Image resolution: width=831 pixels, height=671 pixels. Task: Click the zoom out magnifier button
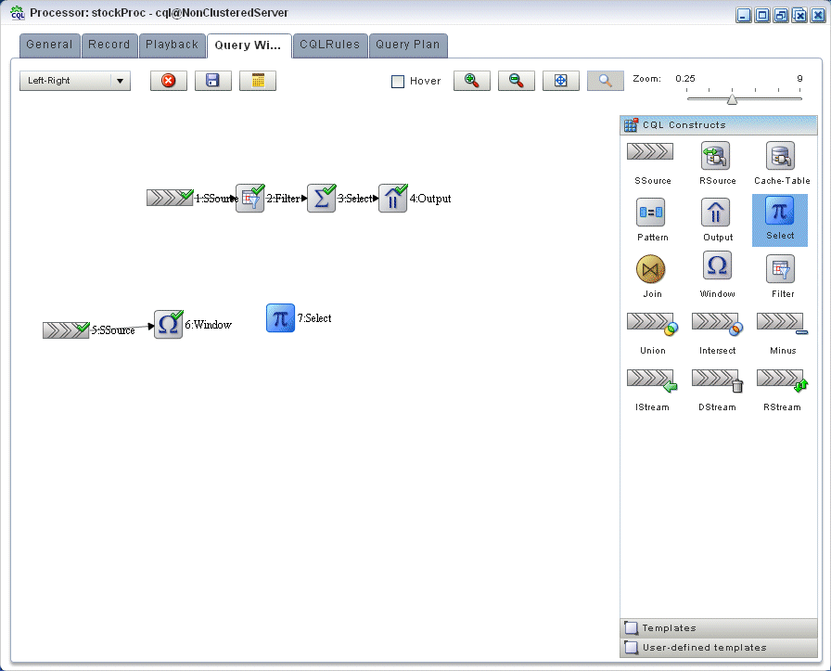pos(517,81)
